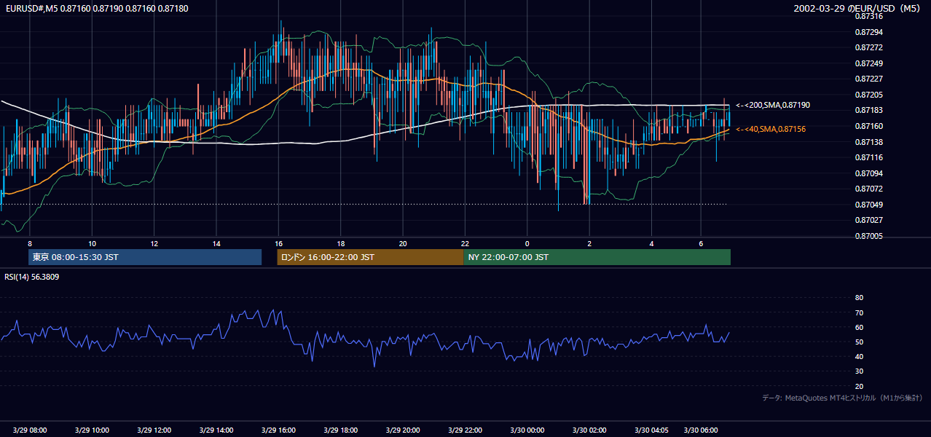The image size is (931, 437).
Task: Click RSI axis level 80
Action: [x=859, y=298]
